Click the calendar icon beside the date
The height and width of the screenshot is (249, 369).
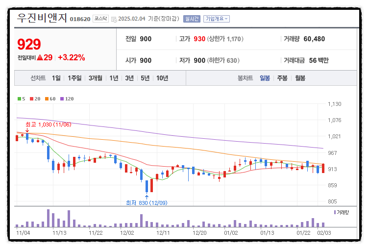click(114, 19)
